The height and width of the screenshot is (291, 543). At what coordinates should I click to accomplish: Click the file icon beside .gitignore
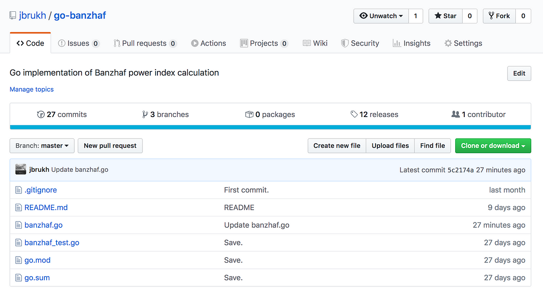(19, 190)
